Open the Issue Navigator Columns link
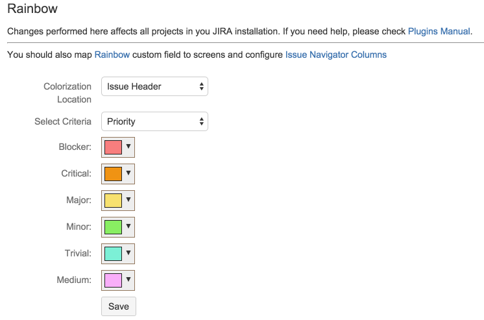Screen dimensions: 484x320 click(x=336, y=55)
